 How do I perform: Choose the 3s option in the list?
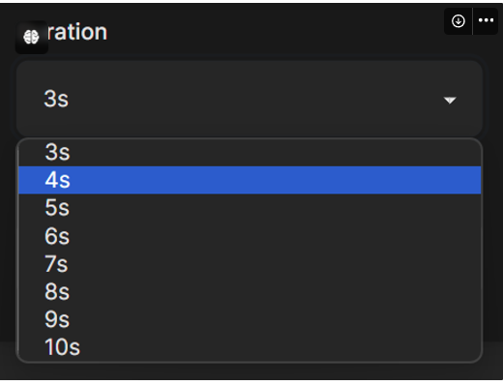250,152
